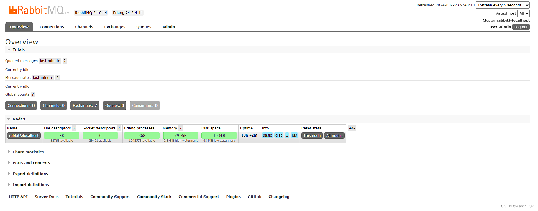This screenshot has width=538, height=211.
Task: Switch to the Admin tab
Action: (x=169, y=27)
